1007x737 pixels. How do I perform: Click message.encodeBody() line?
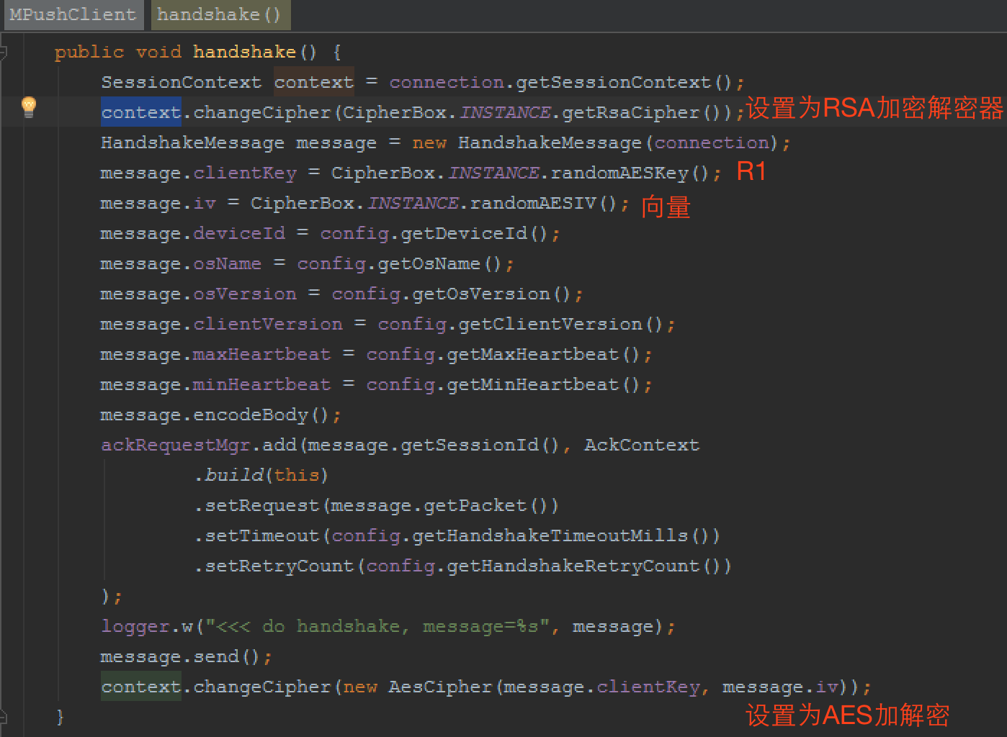220,415
